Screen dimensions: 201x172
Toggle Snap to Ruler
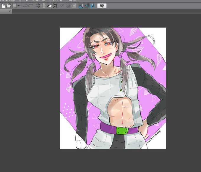[81, 6]
